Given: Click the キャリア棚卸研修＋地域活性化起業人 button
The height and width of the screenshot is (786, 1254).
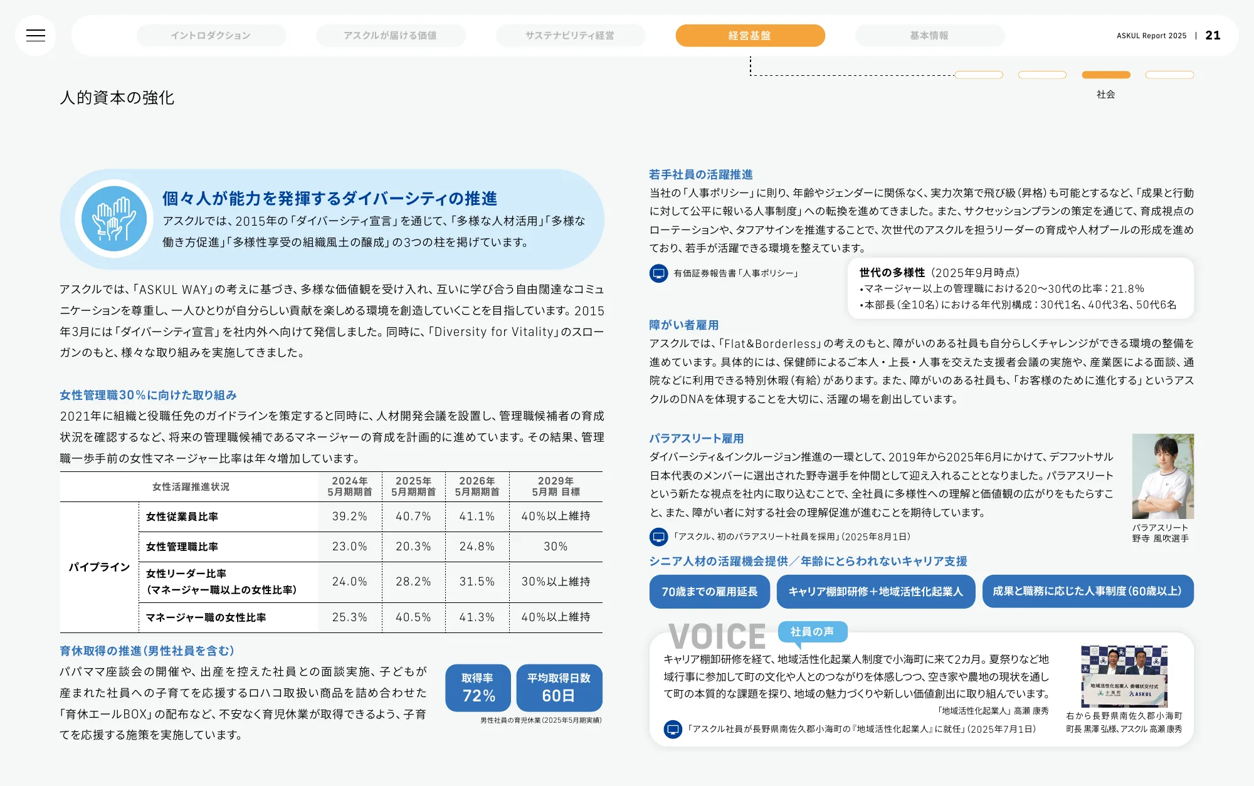Looking at the screenshot, I should click(875, 592).
